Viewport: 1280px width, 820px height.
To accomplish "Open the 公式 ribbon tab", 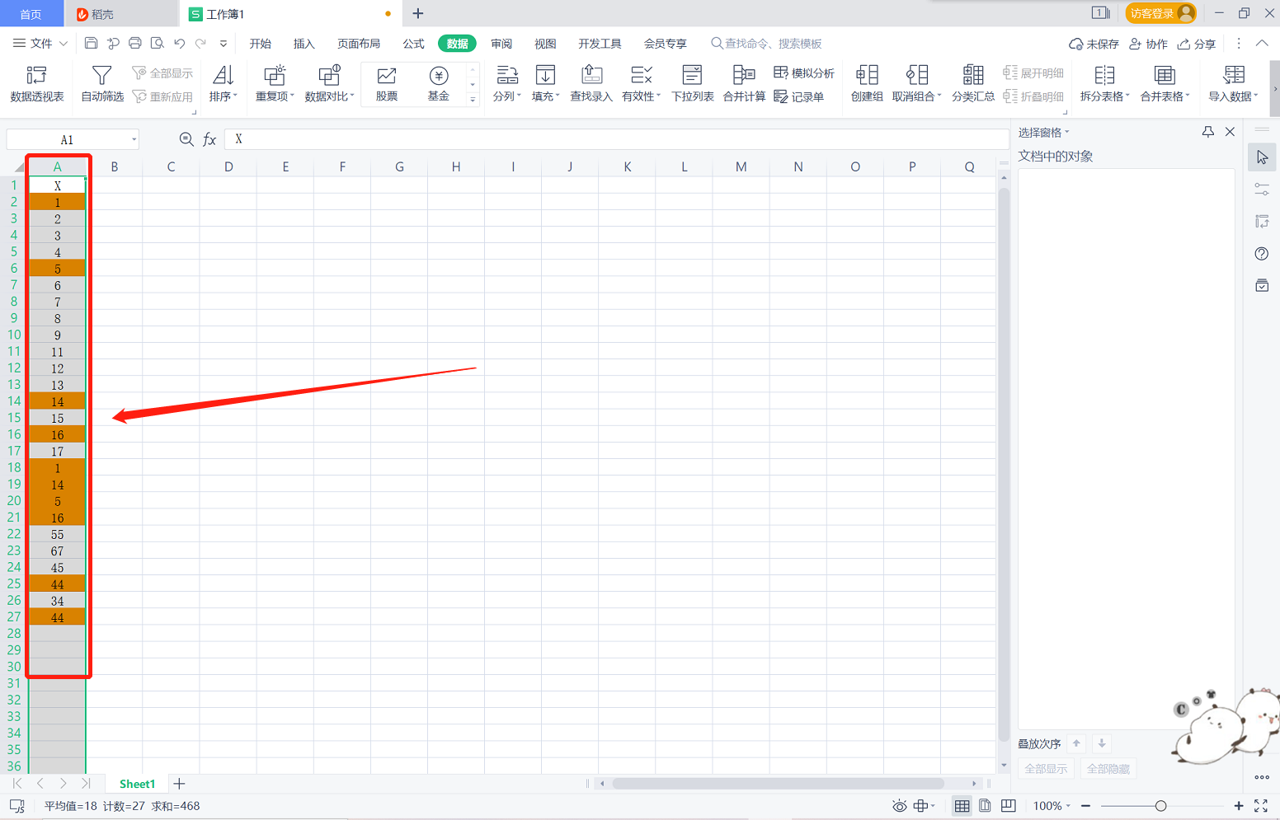I will [413, 44].
